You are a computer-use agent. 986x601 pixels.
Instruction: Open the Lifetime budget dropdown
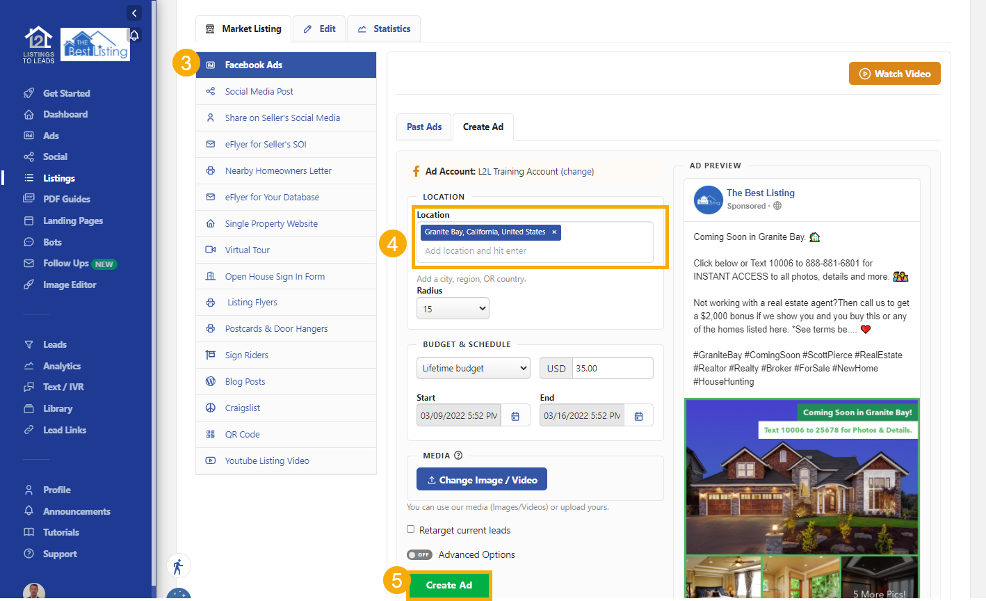click(473, 367)
